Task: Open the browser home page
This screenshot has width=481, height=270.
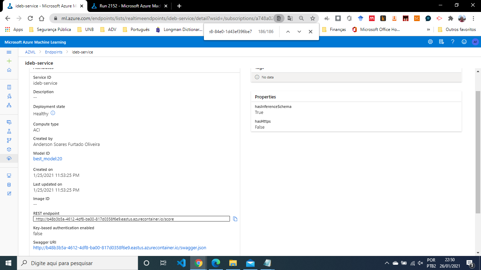Action: [42, 18]
